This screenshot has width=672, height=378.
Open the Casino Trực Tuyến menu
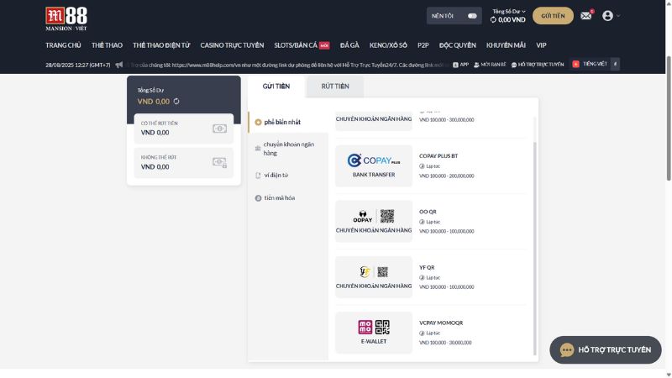(x=232, y=45)
